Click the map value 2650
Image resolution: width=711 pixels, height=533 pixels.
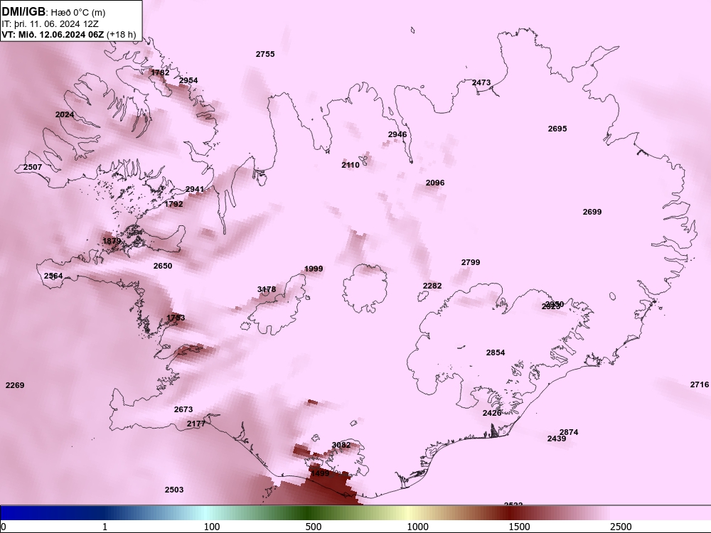162,266
